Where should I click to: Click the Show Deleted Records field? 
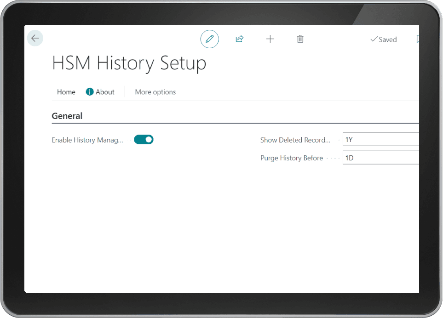coord(381,139)
